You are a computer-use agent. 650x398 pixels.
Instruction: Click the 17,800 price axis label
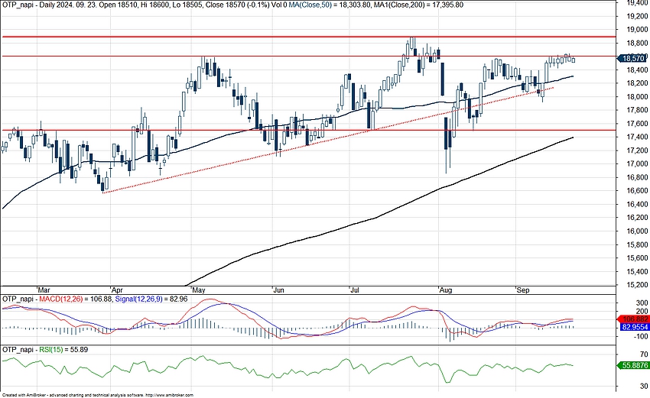point(638,110)
